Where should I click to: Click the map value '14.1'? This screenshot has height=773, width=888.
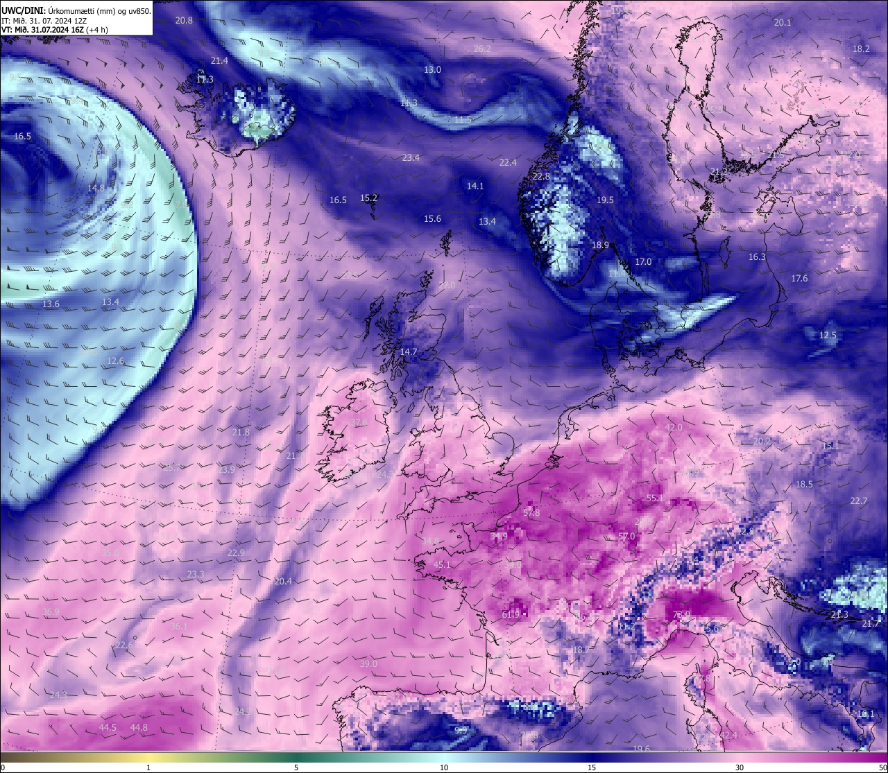(x=475, y=186)
